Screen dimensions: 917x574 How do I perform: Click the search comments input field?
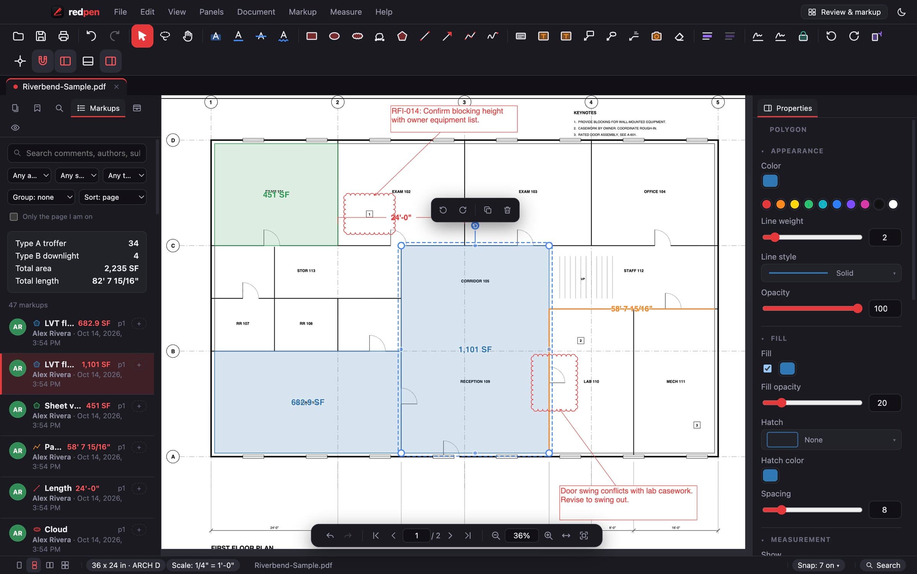tap(77, 153)
